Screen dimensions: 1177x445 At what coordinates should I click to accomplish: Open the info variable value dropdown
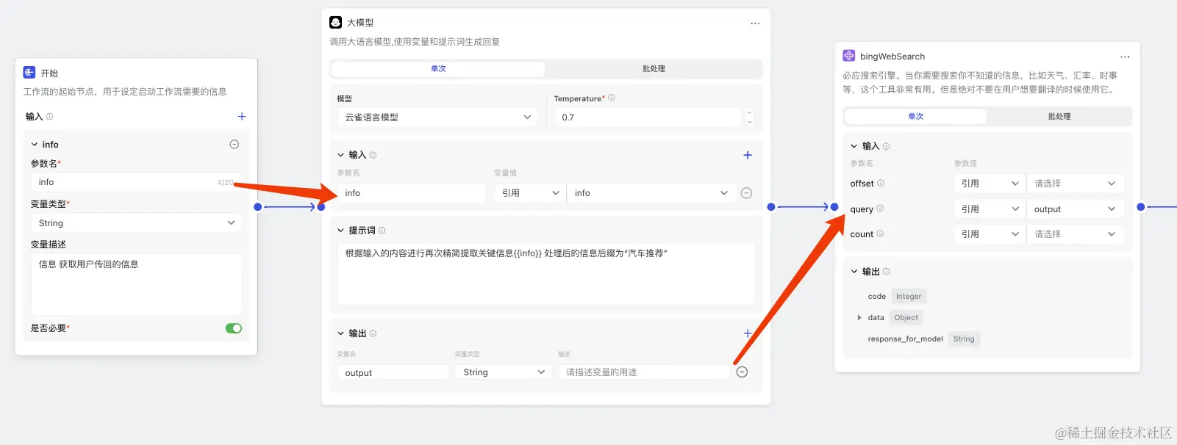[x=651, y=193]
